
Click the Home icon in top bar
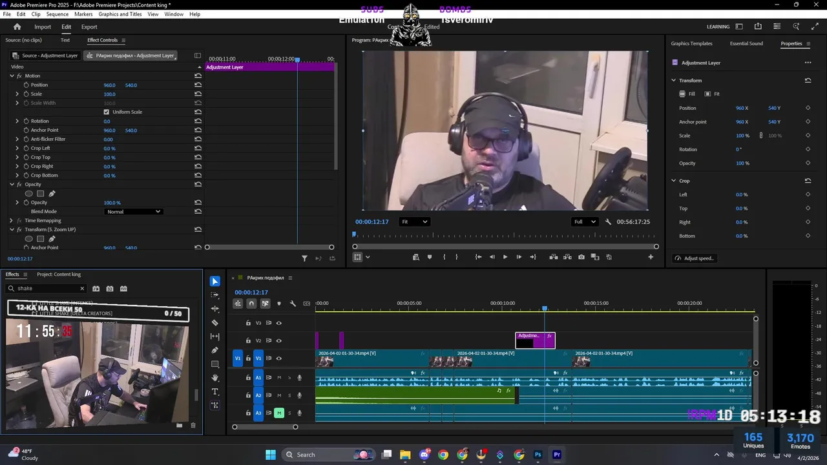pyautogui.click(x=17, y=26)
